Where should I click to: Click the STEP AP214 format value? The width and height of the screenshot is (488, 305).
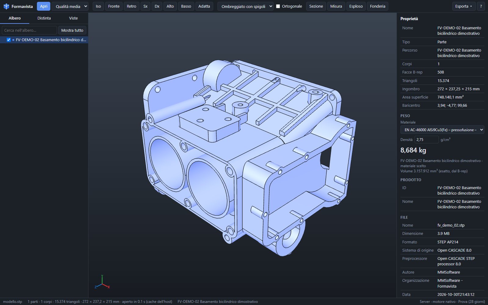[448, 242]
